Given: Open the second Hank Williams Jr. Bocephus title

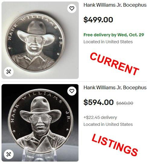Looking at the screenshot, I should [x=115, y=87].
